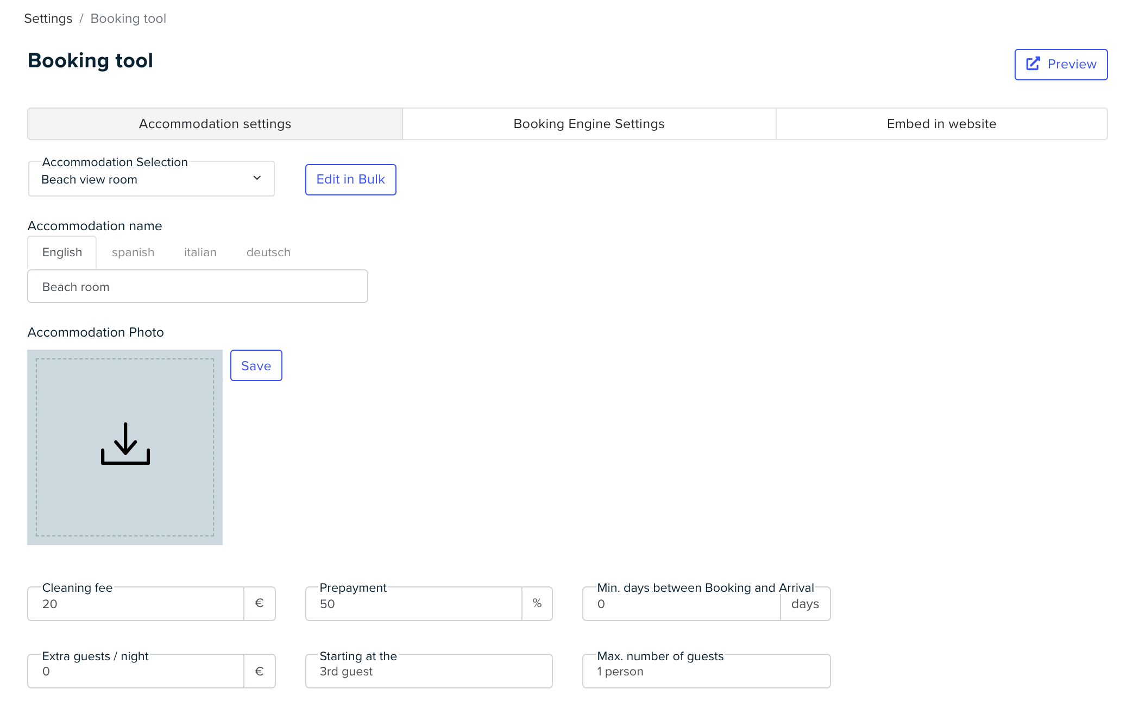Viewport: 1133px width, 708px height.
Task: Click the photo upload arrow icon
Action: (x=125, y=444)
